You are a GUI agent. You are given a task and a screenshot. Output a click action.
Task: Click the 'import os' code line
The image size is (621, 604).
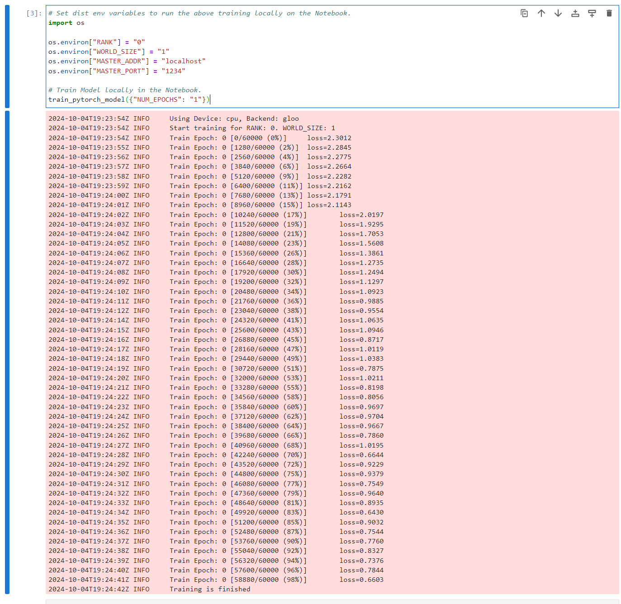tap(66, 23)
